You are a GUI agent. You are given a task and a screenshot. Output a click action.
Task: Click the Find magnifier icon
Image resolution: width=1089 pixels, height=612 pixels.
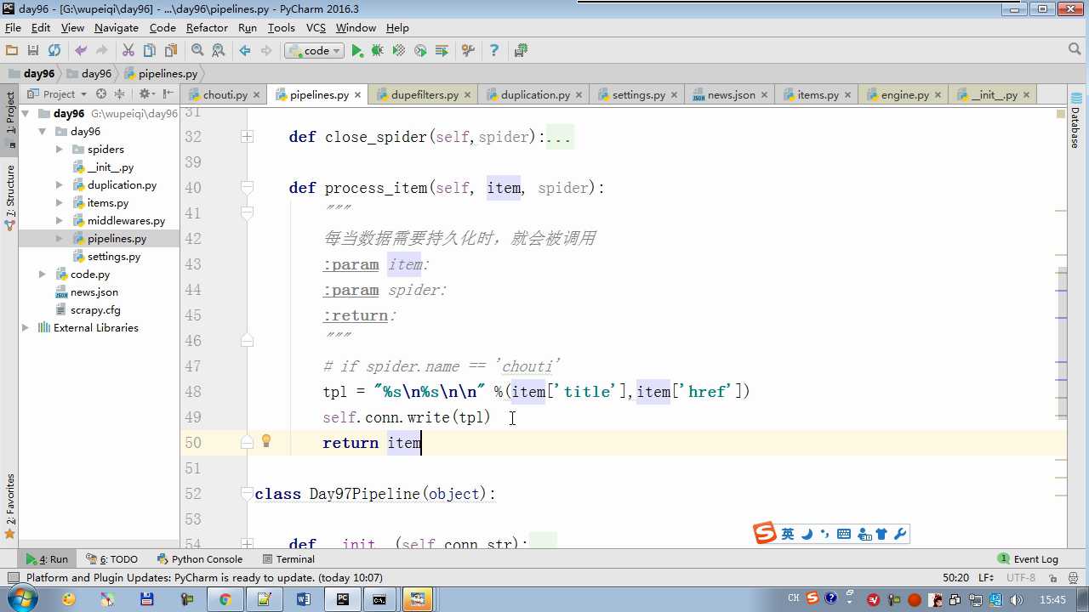(197, 51)
